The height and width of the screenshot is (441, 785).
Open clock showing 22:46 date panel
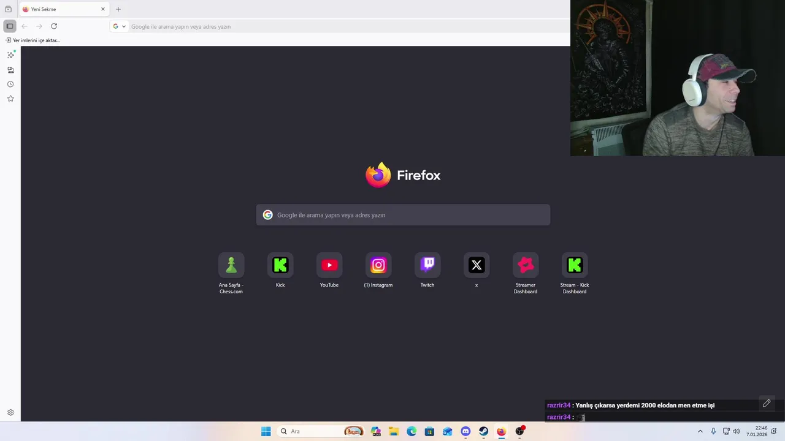(x=757, y=431)
